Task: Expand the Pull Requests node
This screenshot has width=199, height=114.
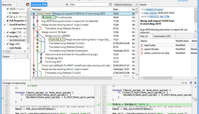Action: 5,21
